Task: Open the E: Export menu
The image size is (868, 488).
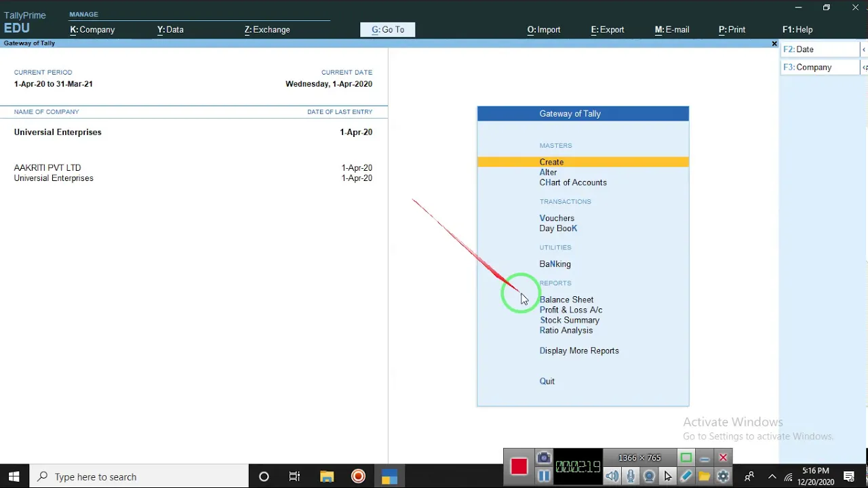Action: (x=608, y=29)
